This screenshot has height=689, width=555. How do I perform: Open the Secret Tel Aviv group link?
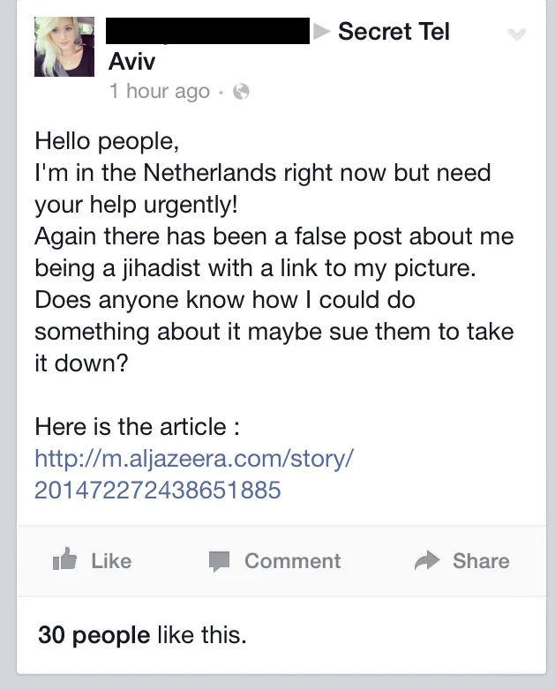tap(279, 46)
